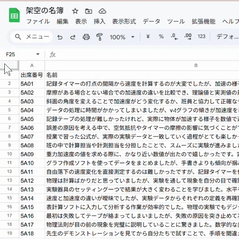Open the 挿入 menu
239x239 pixels.
pos(100,22)
